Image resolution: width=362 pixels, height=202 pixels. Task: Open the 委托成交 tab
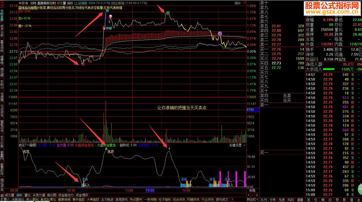coord(222,199)
